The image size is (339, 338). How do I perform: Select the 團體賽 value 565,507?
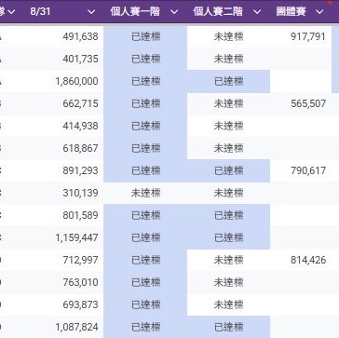[308, 103]
